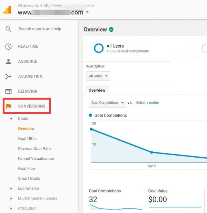Expand the Ecommerce section

11,189
